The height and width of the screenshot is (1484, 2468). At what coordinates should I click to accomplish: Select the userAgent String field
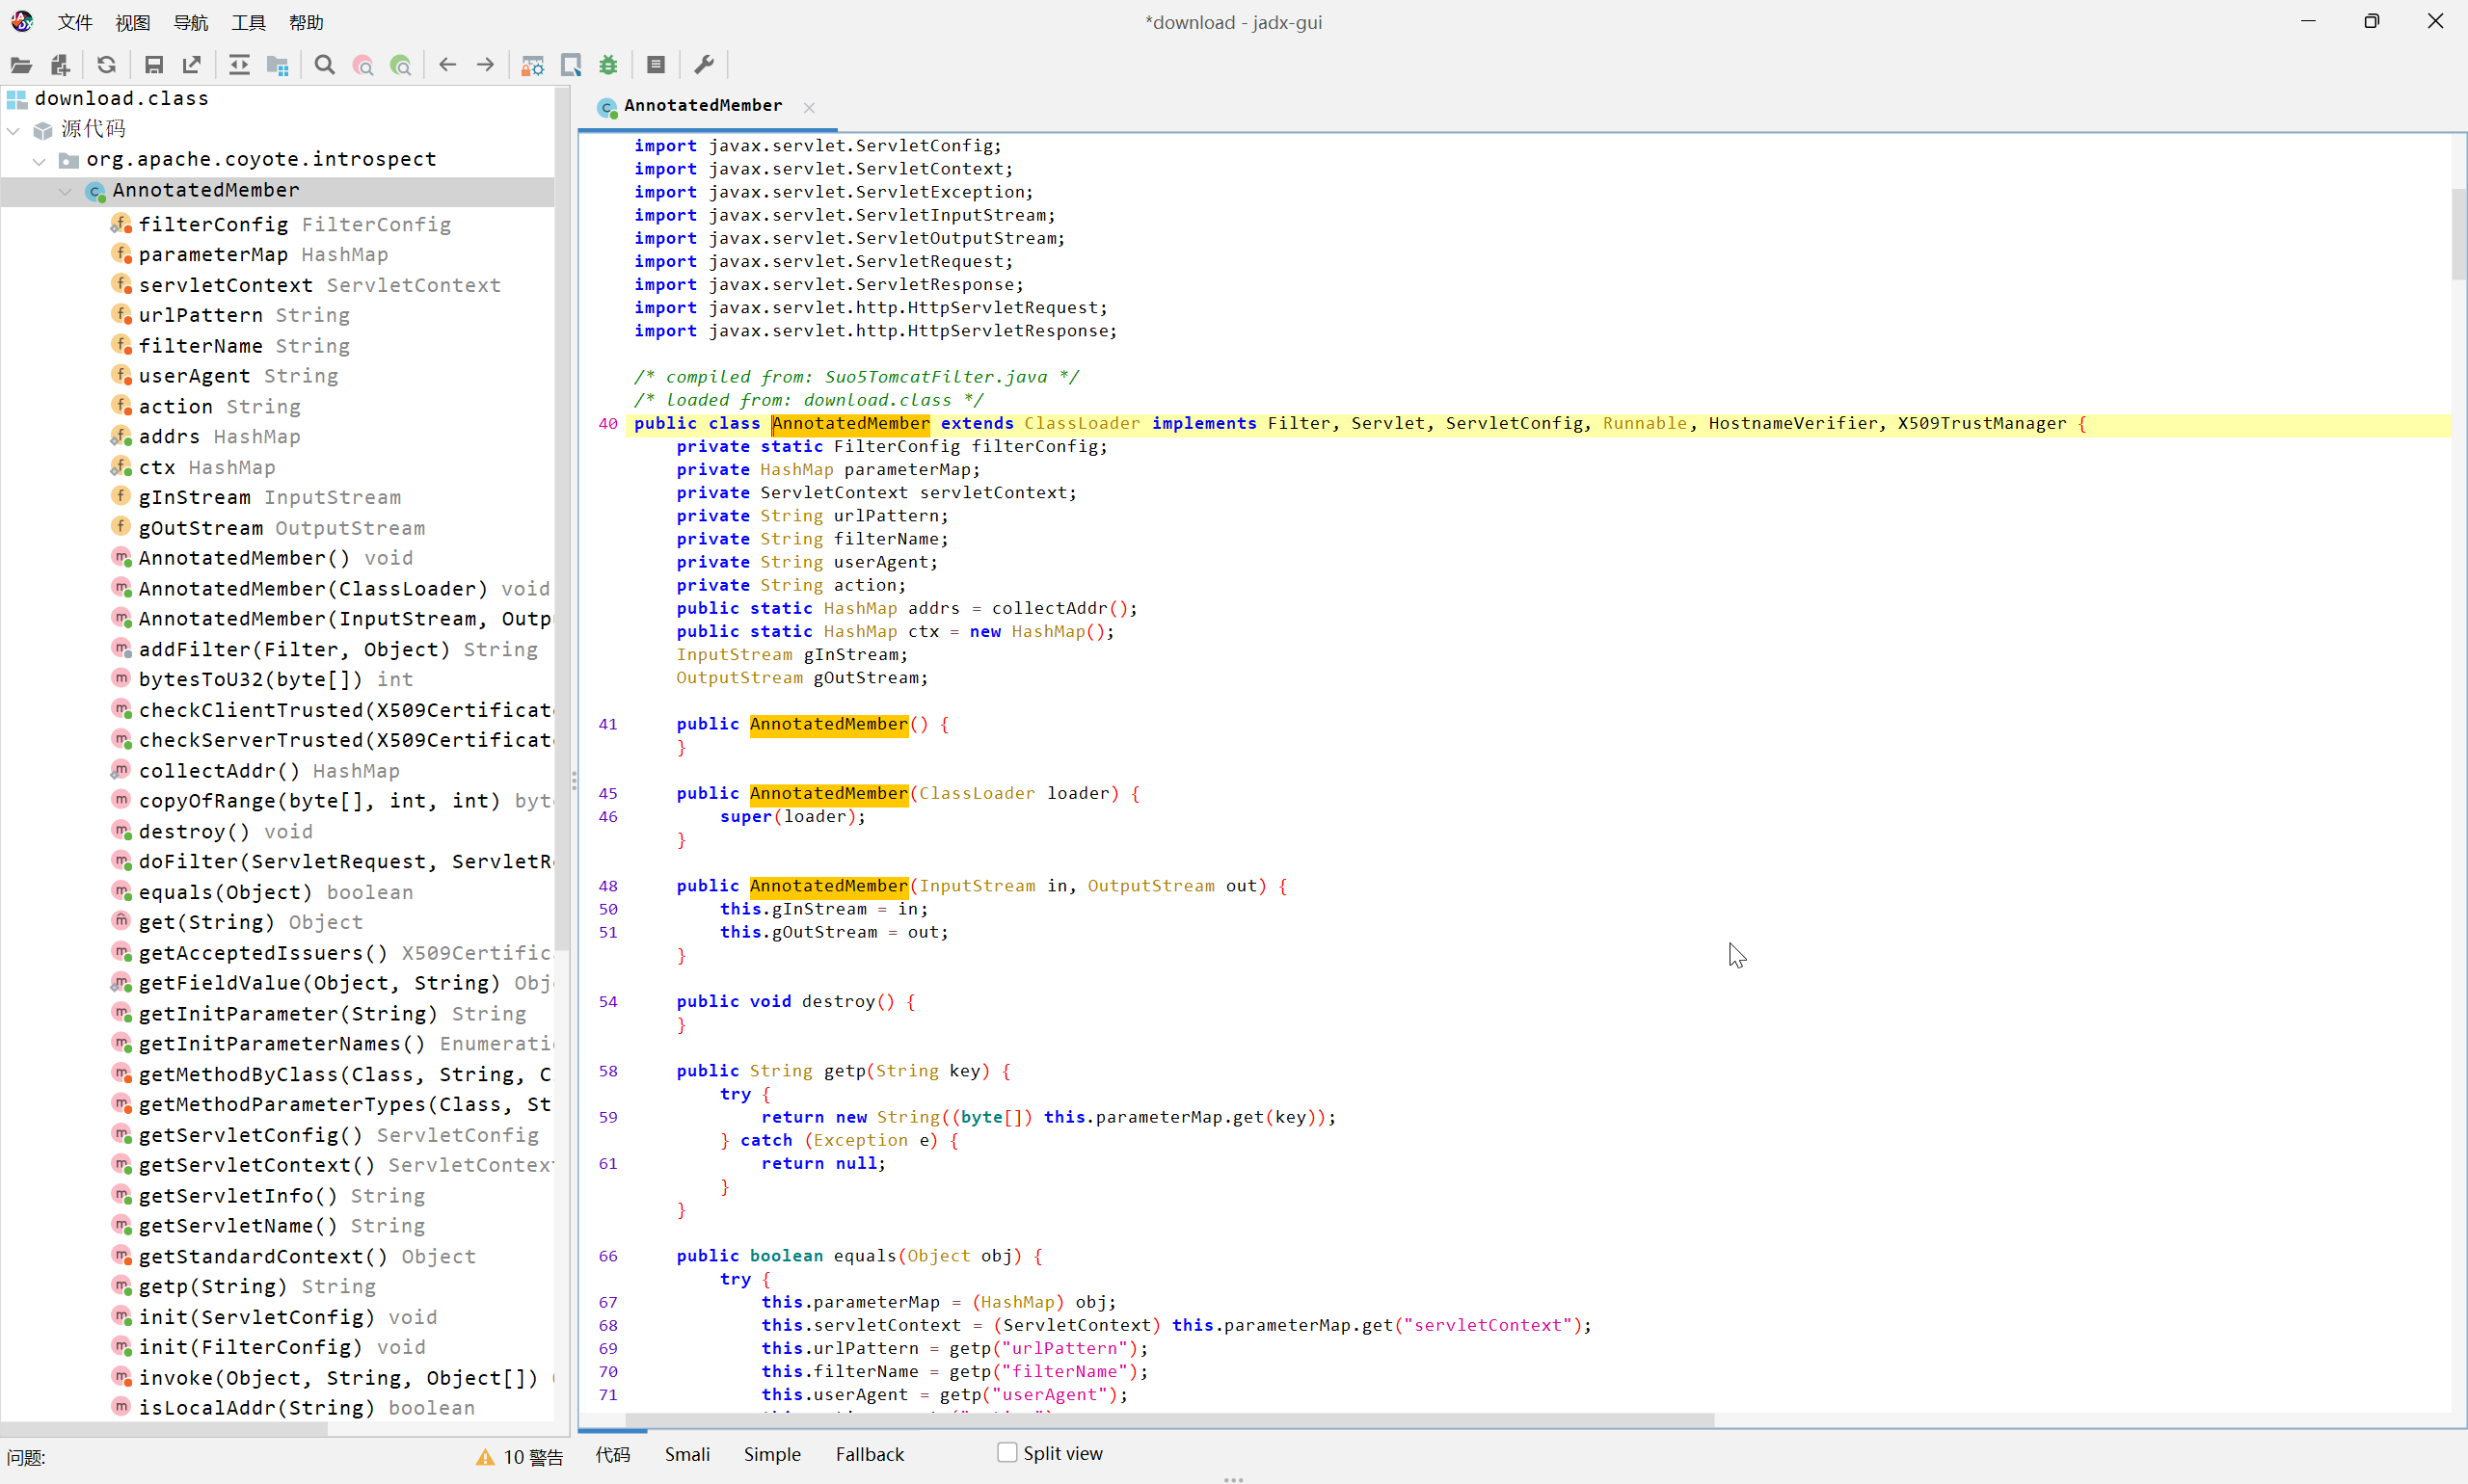point(238,376)
